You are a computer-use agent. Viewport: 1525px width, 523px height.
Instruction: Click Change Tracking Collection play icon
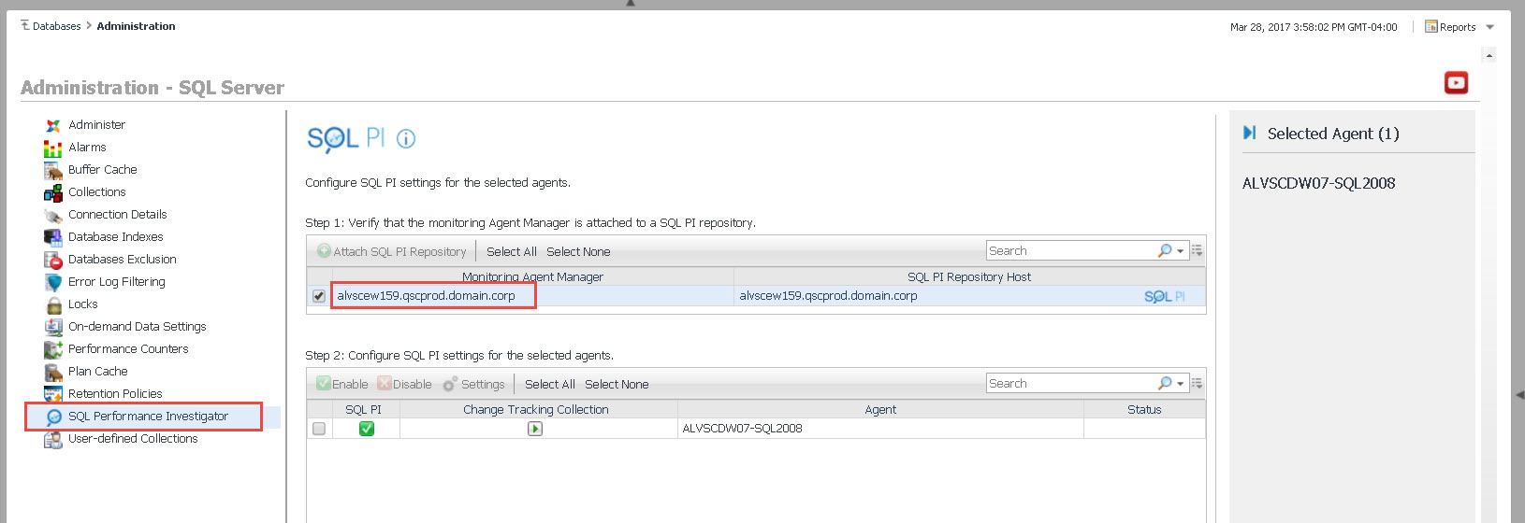pyautogui.click(x=535, y=429)
